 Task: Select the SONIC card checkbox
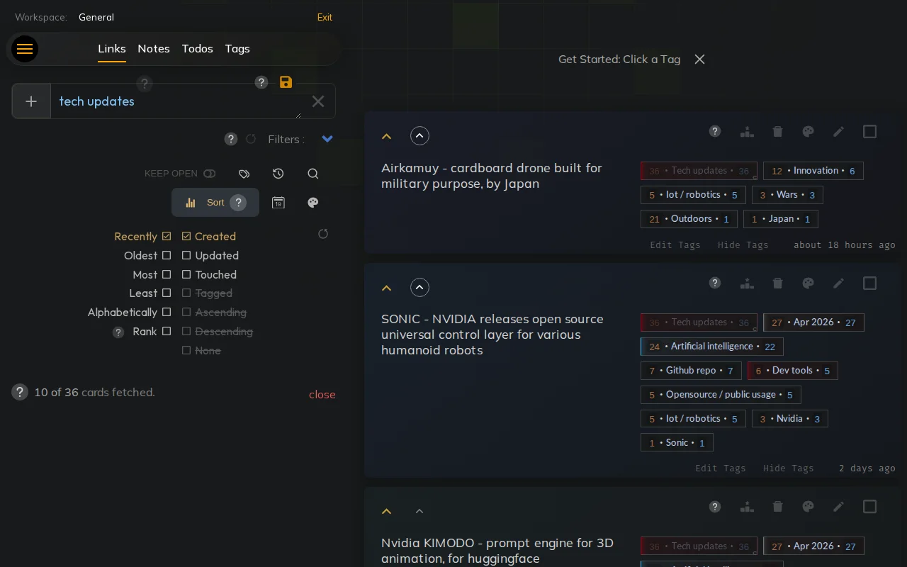(870, 283)
